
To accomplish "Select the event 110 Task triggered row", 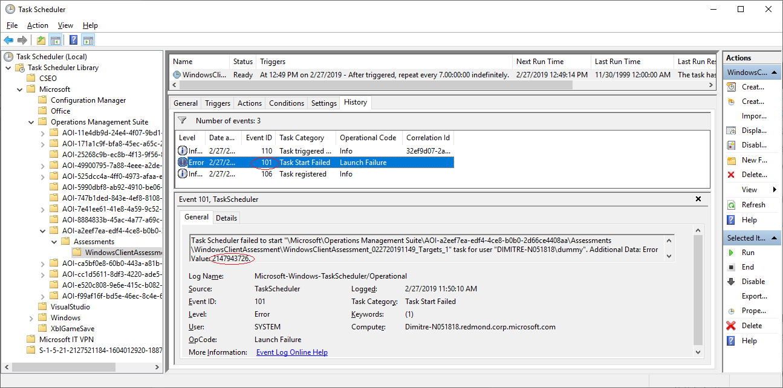I will (314, 150).
